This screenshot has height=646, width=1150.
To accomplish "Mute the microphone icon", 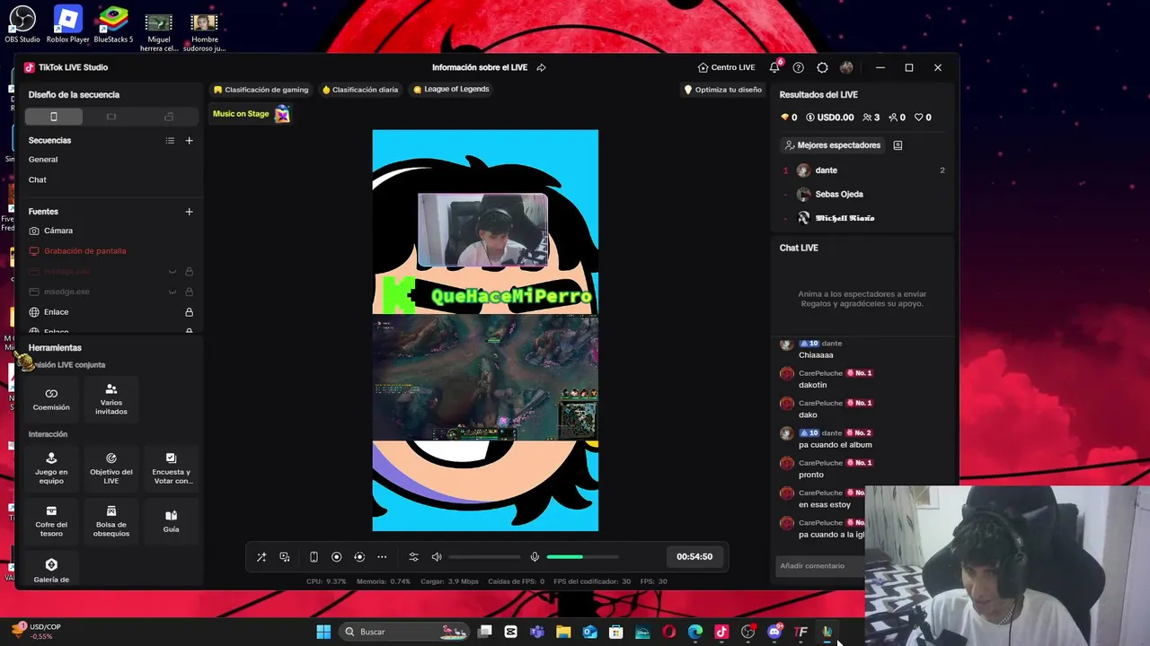I will 535,556.
